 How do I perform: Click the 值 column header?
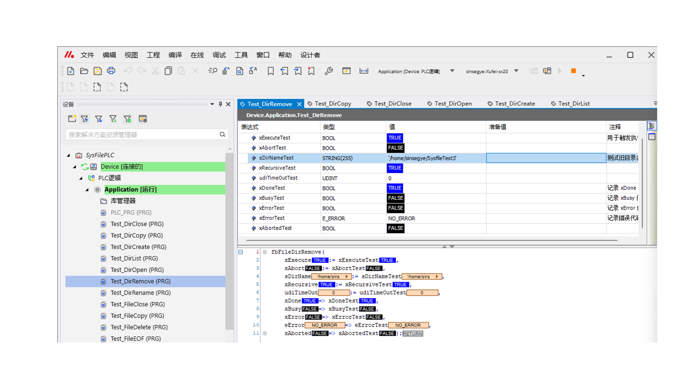(436, 127)
